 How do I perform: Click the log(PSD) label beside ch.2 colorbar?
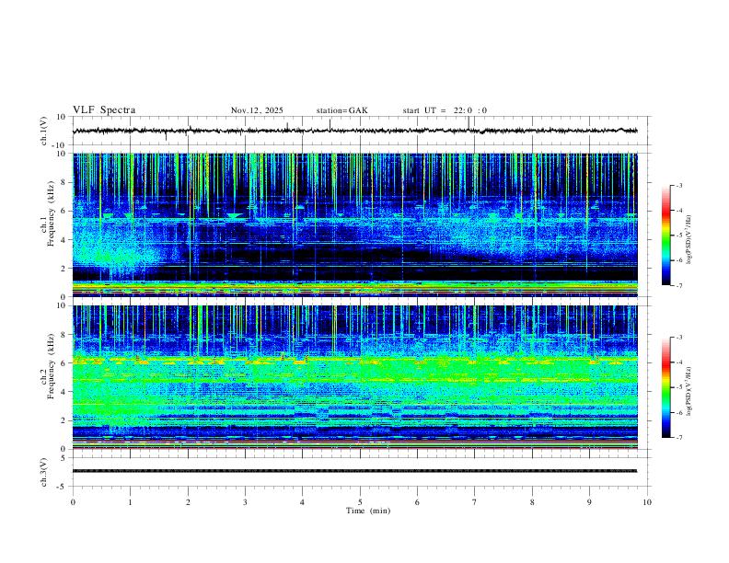(x=688, y=391)
